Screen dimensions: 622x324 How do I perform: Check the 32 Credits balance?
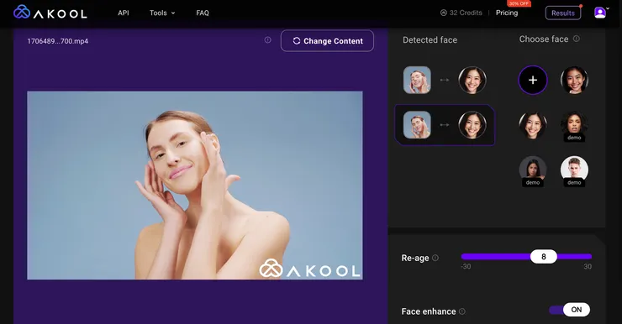click(x=461, y=13)
